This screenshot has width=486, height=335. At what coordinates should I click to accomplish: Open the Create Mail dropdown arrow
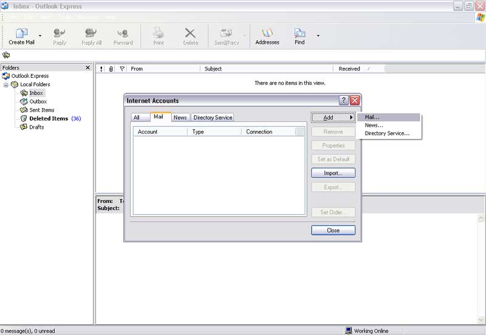pos(40,36)
